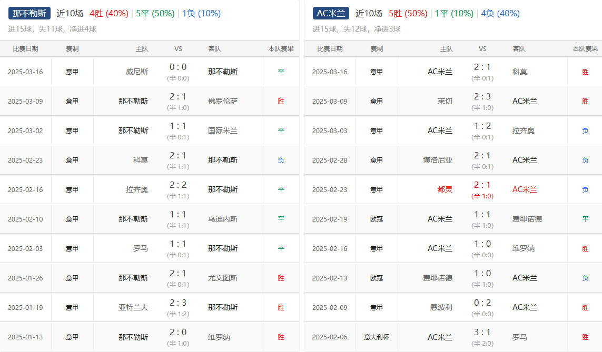Click the 意大利杯 competition label
The image size is (602, 352).
tap(377, 337)
